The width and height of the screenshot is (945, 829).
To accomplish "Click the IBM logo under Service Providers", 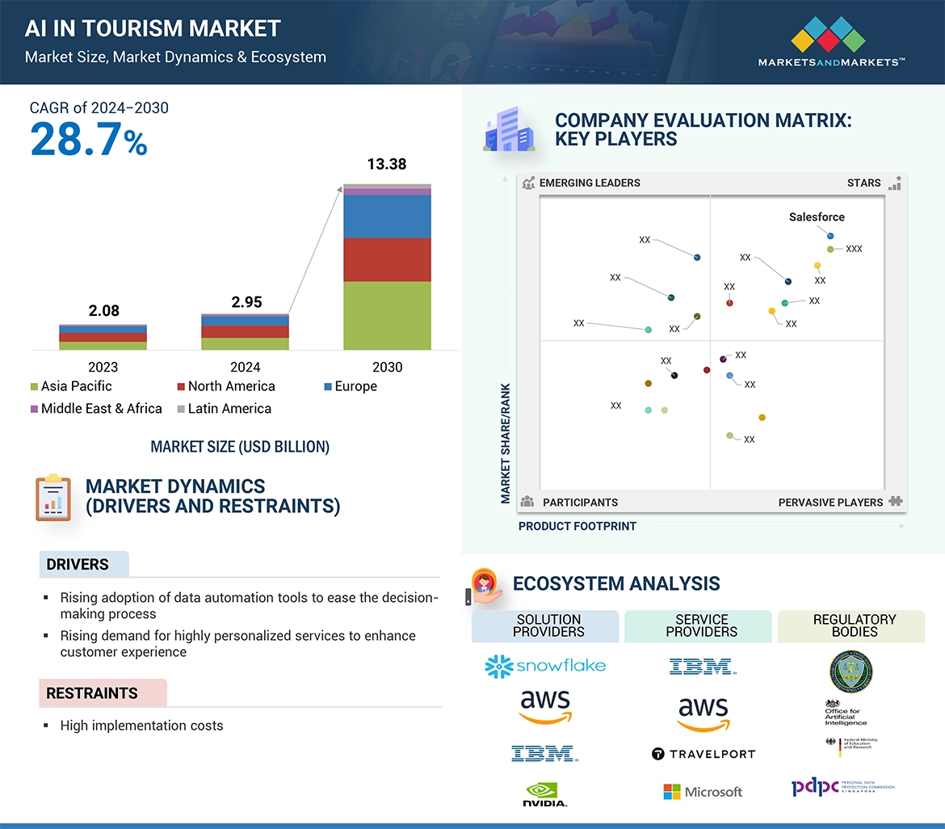I will pos(702,667).
